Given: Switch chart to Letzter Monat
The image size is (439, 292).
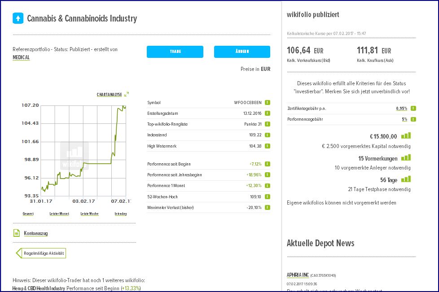Looking at the screenshot, I should (x=59, y=214).
